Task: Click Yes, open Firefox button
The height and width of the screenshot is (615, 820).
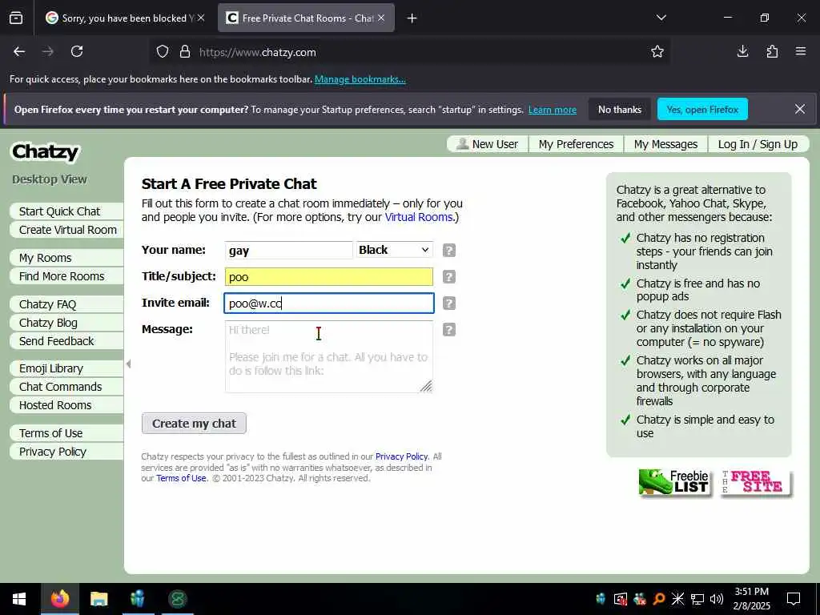Action: click(702, 109)
